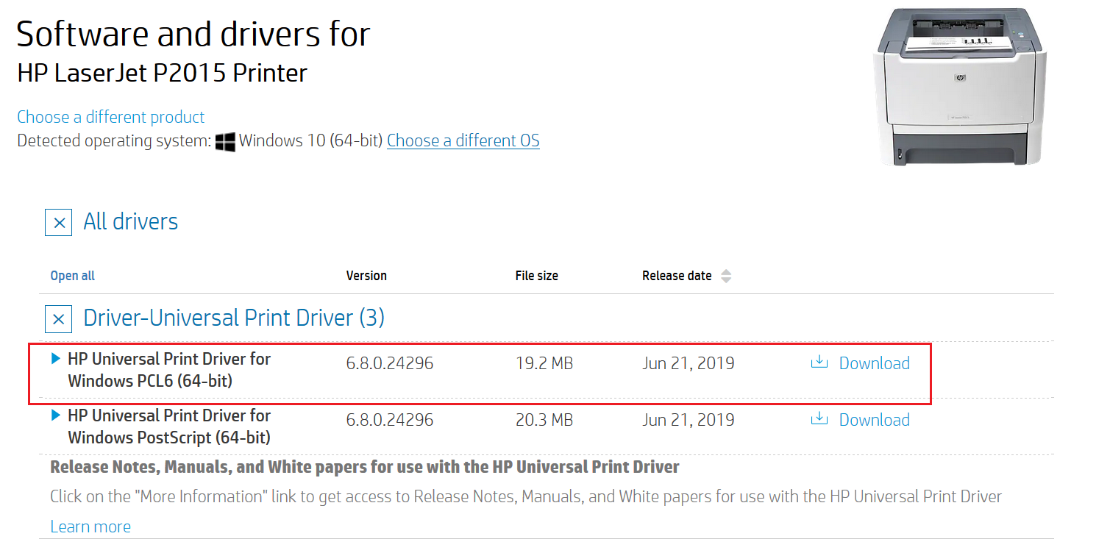Image resolution: width=1110 pixels, height=539 pixels.
Task: Sort by Release date arrows
Action: point(726,276)
